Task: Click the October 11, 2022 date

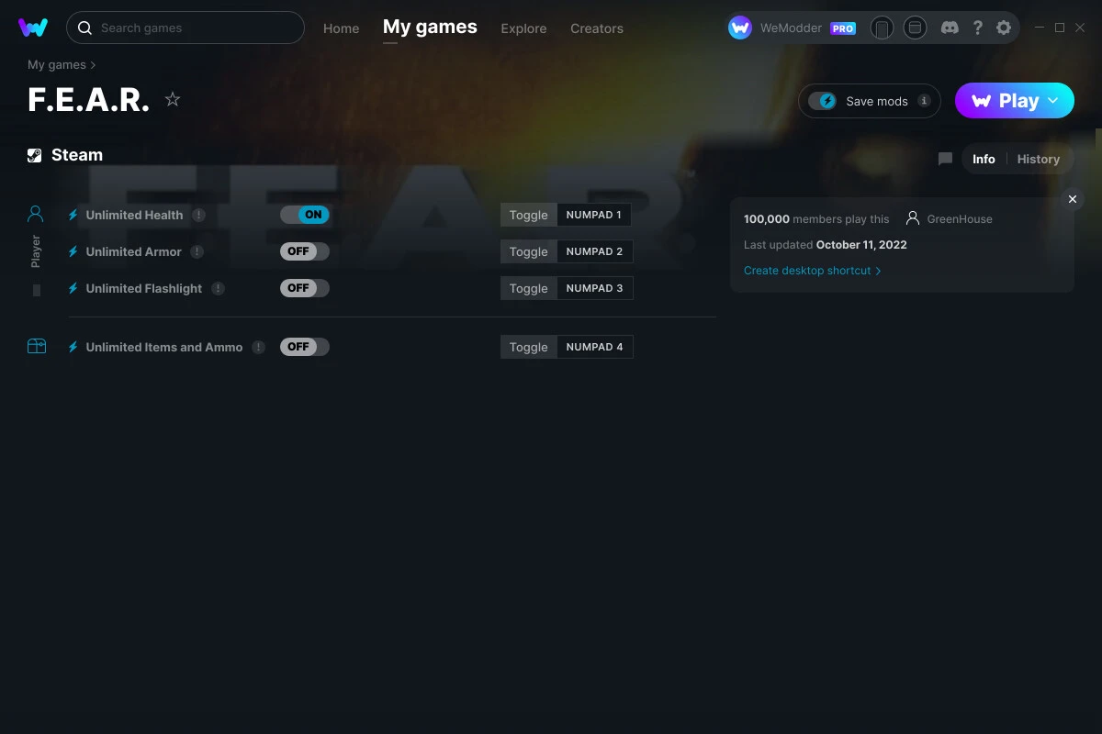Action: pyautogui.click(x=861, y=245)
